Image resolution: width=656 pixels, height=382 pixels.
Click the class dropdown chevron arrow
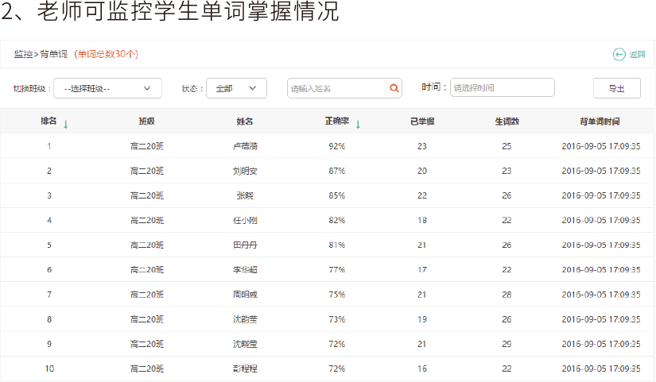pos(147,88)
